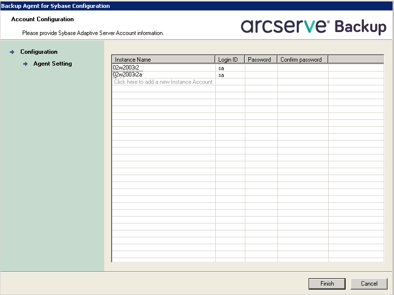Select the arrow icon beside Configuration
The image size is (394, 295).
[x=12, y=52]
